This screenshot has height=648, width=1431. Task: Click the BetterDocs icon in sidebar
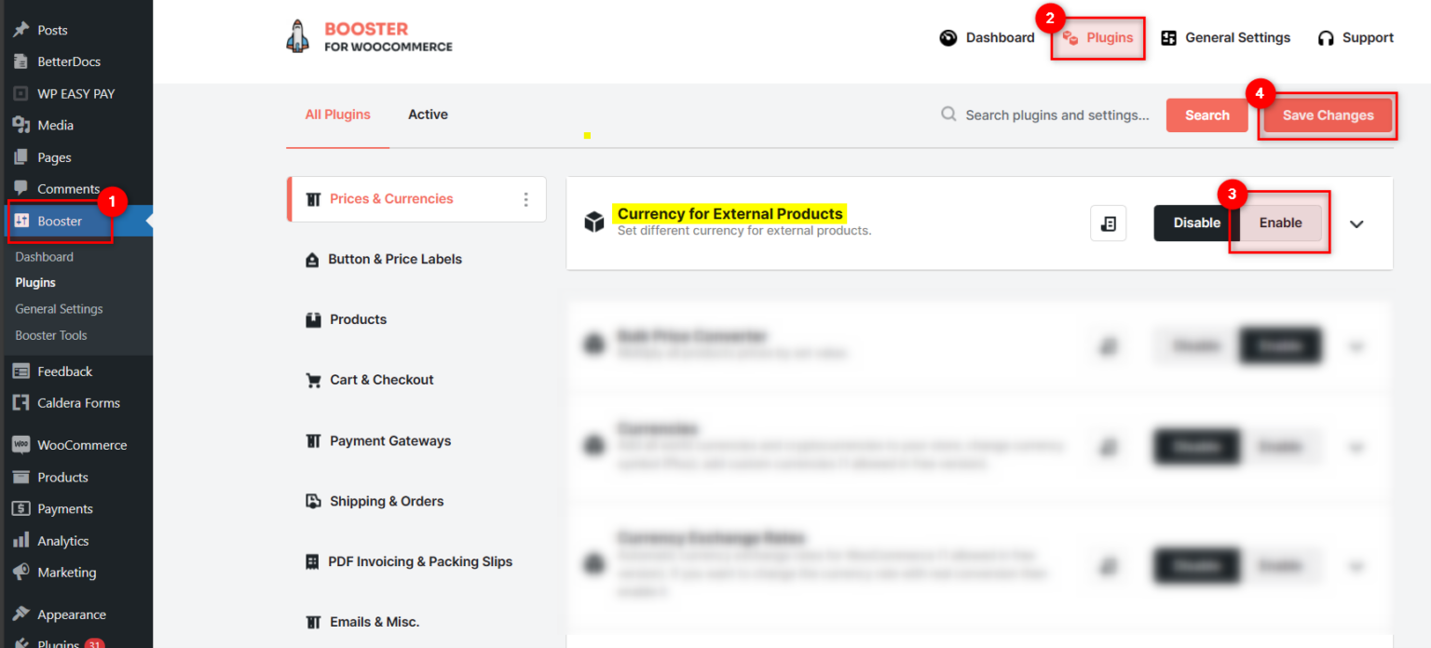[x=21, y=61]
